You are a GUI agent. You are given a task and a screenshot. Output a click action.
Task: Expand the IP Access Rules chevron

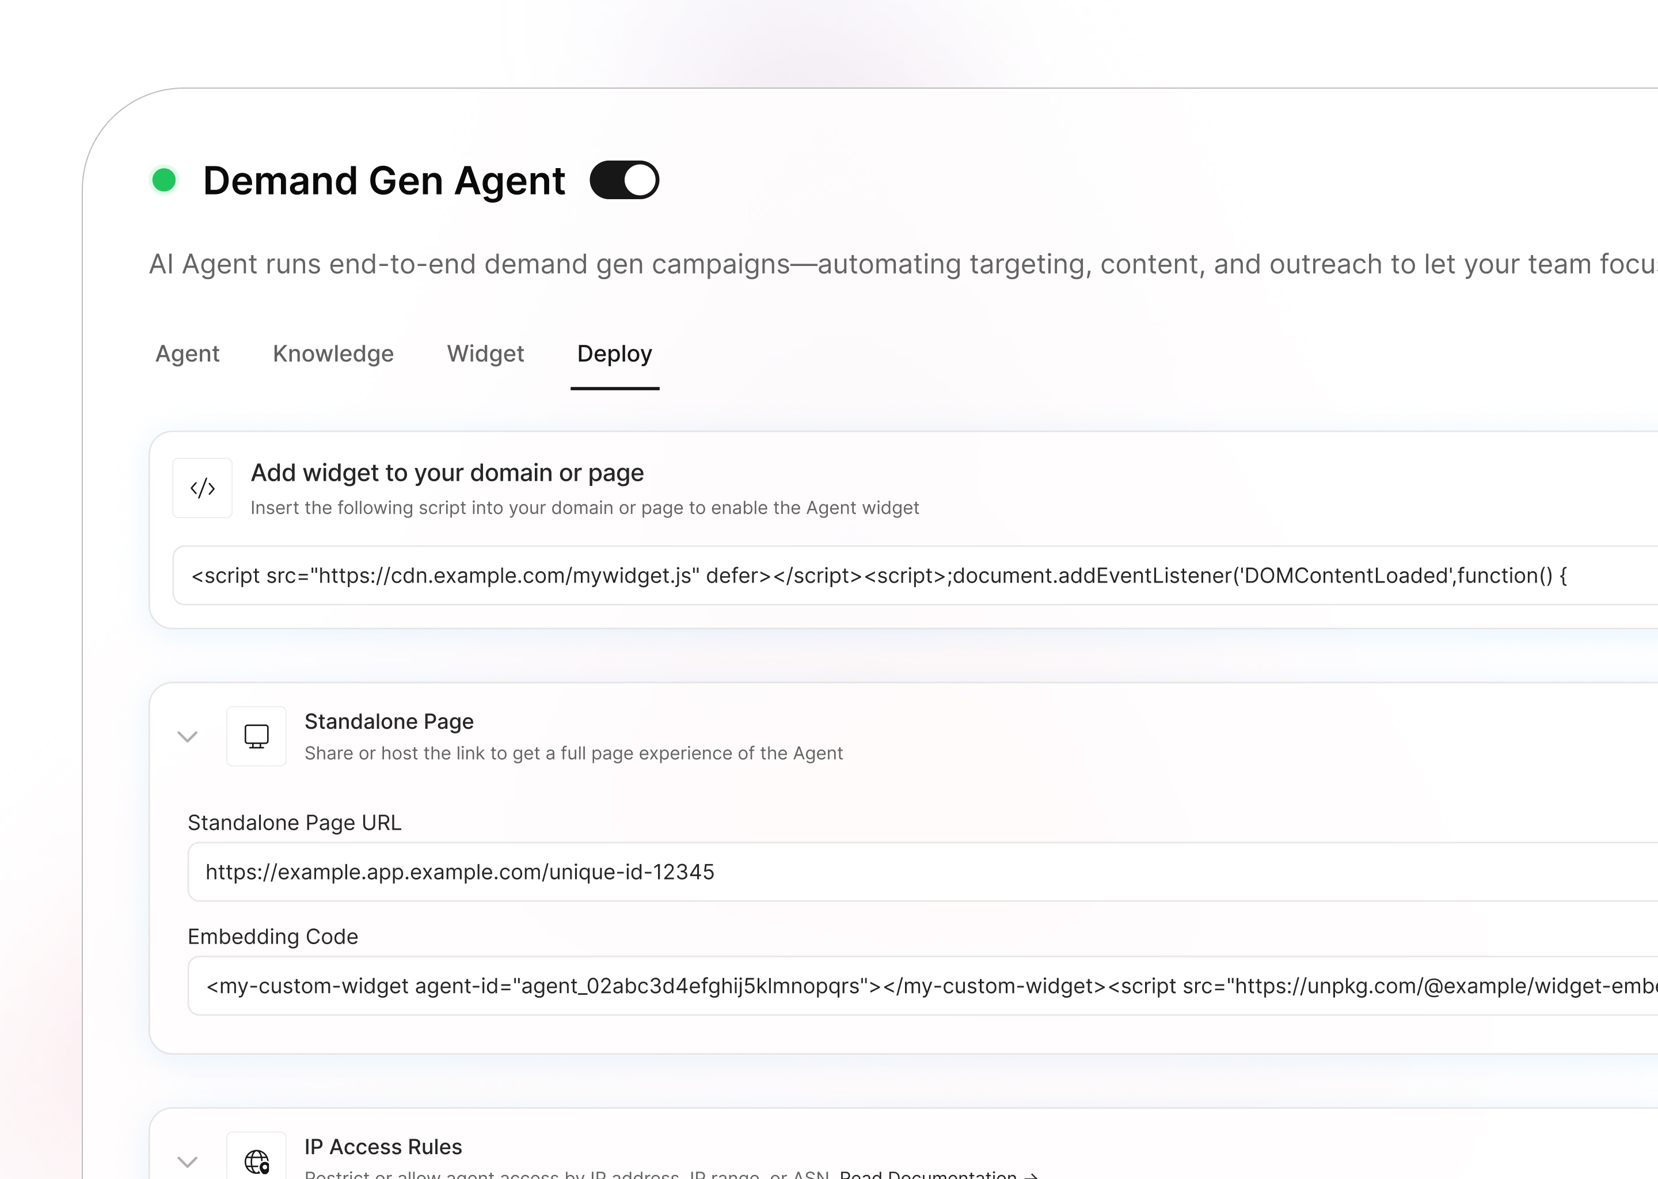(x=187, y=1162)
